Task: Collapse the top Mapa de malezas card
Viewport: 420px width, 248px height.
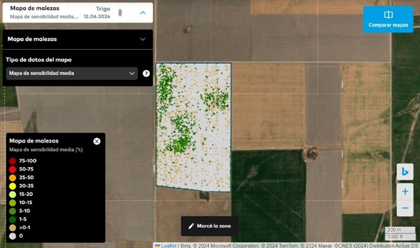Action: [142, 12]
